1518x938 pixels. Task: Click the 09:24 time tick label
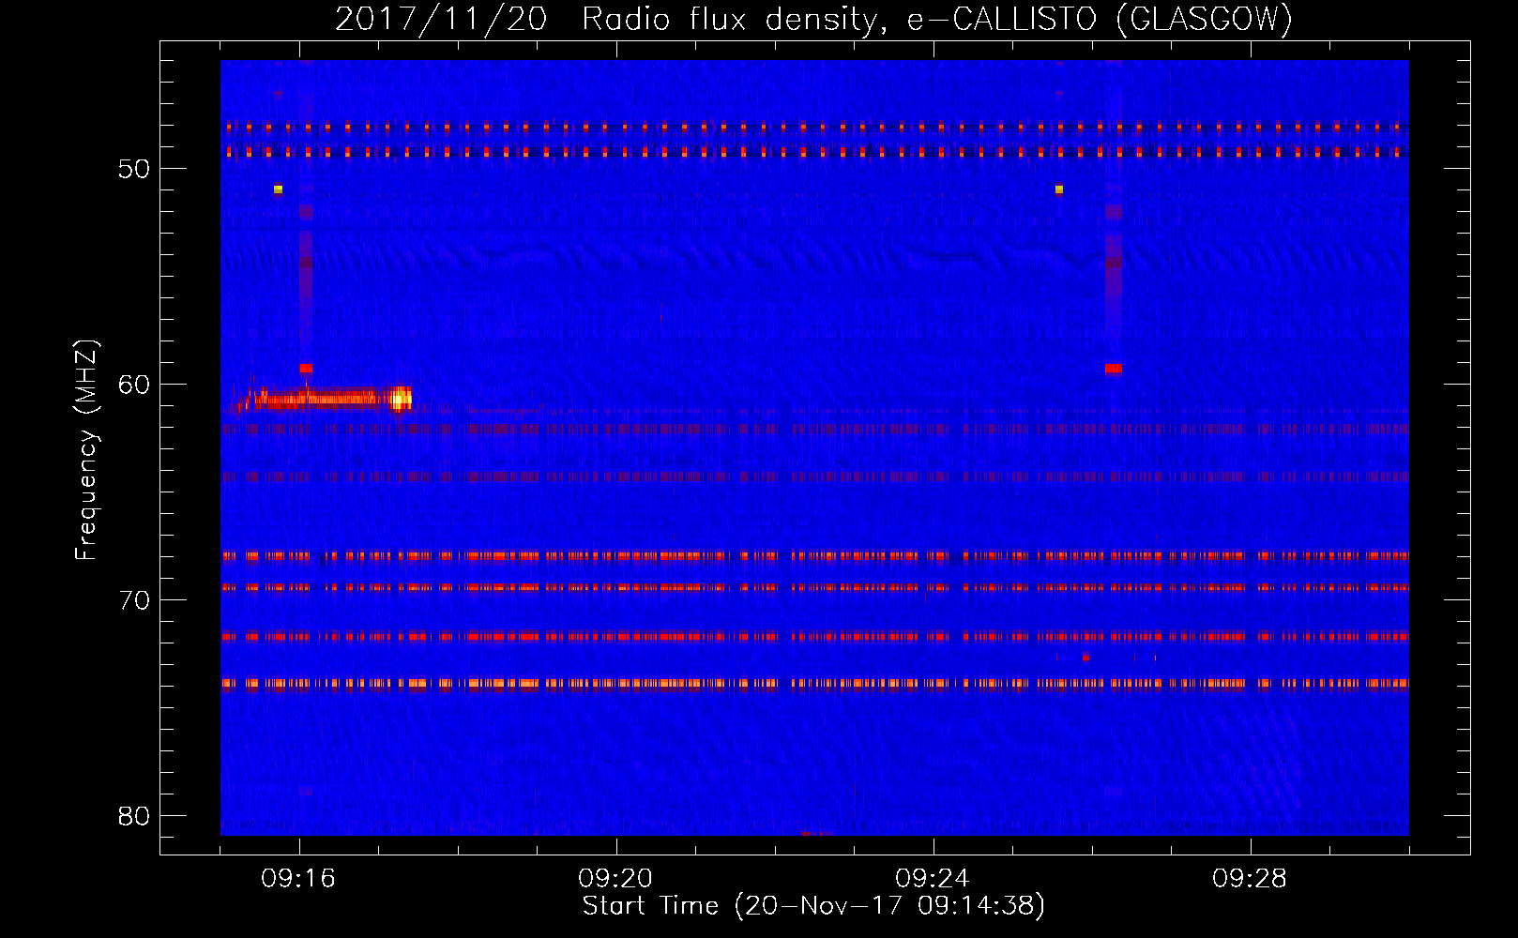933,879
